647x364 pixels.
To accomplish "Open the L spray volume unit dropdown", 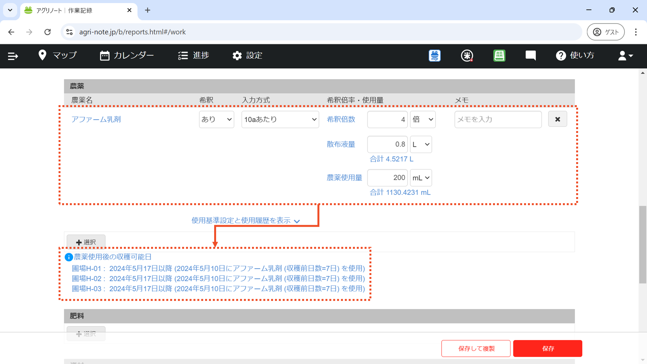I will click(421, 144).
